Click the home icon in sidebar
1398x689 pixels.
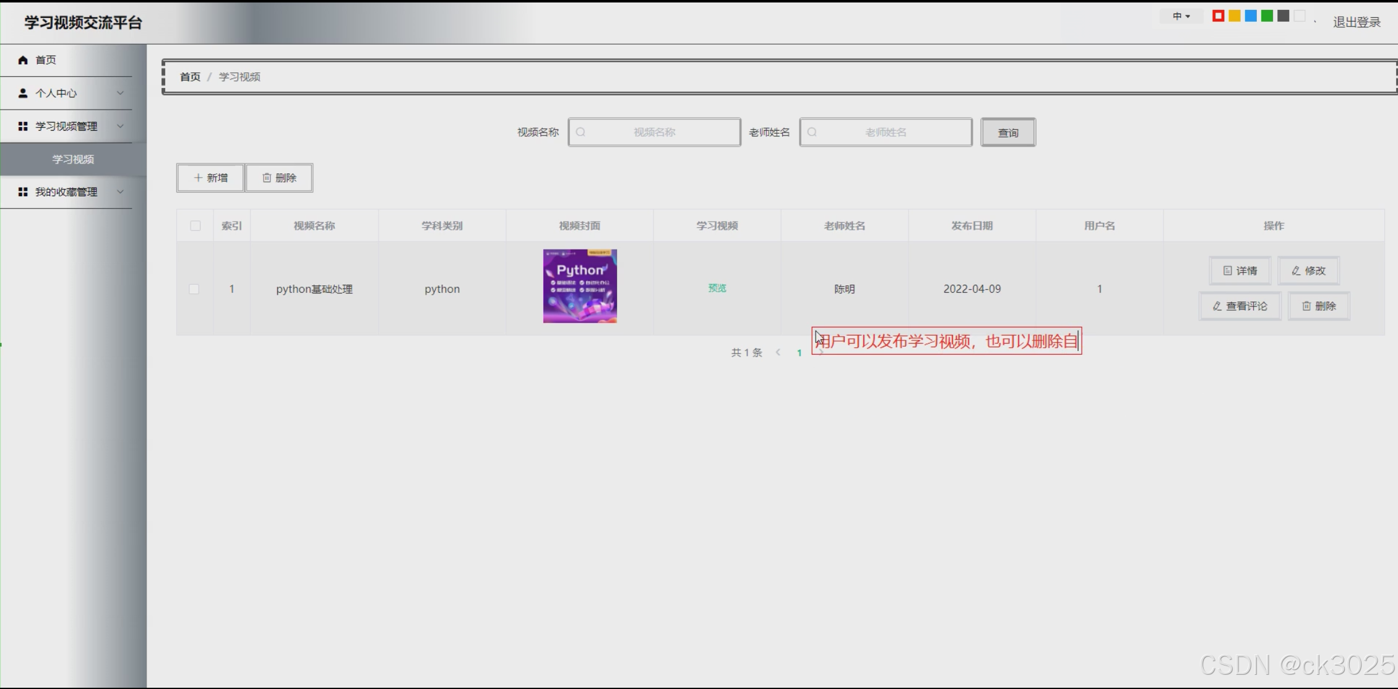pos(23,60)
